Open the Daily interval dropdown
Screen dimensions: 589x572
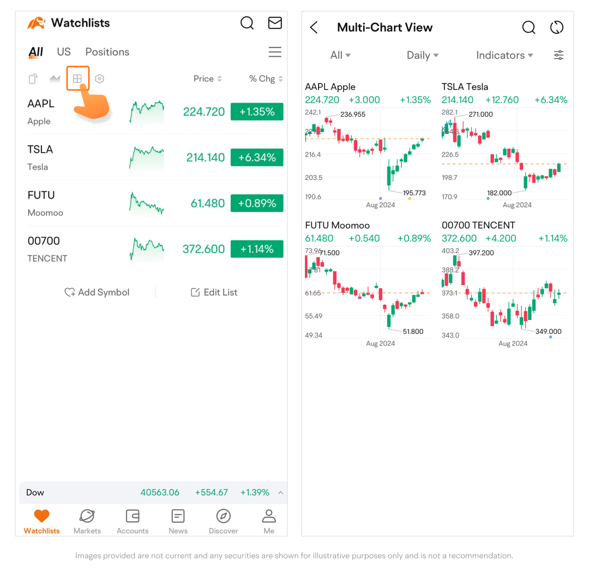pos(423,55)
